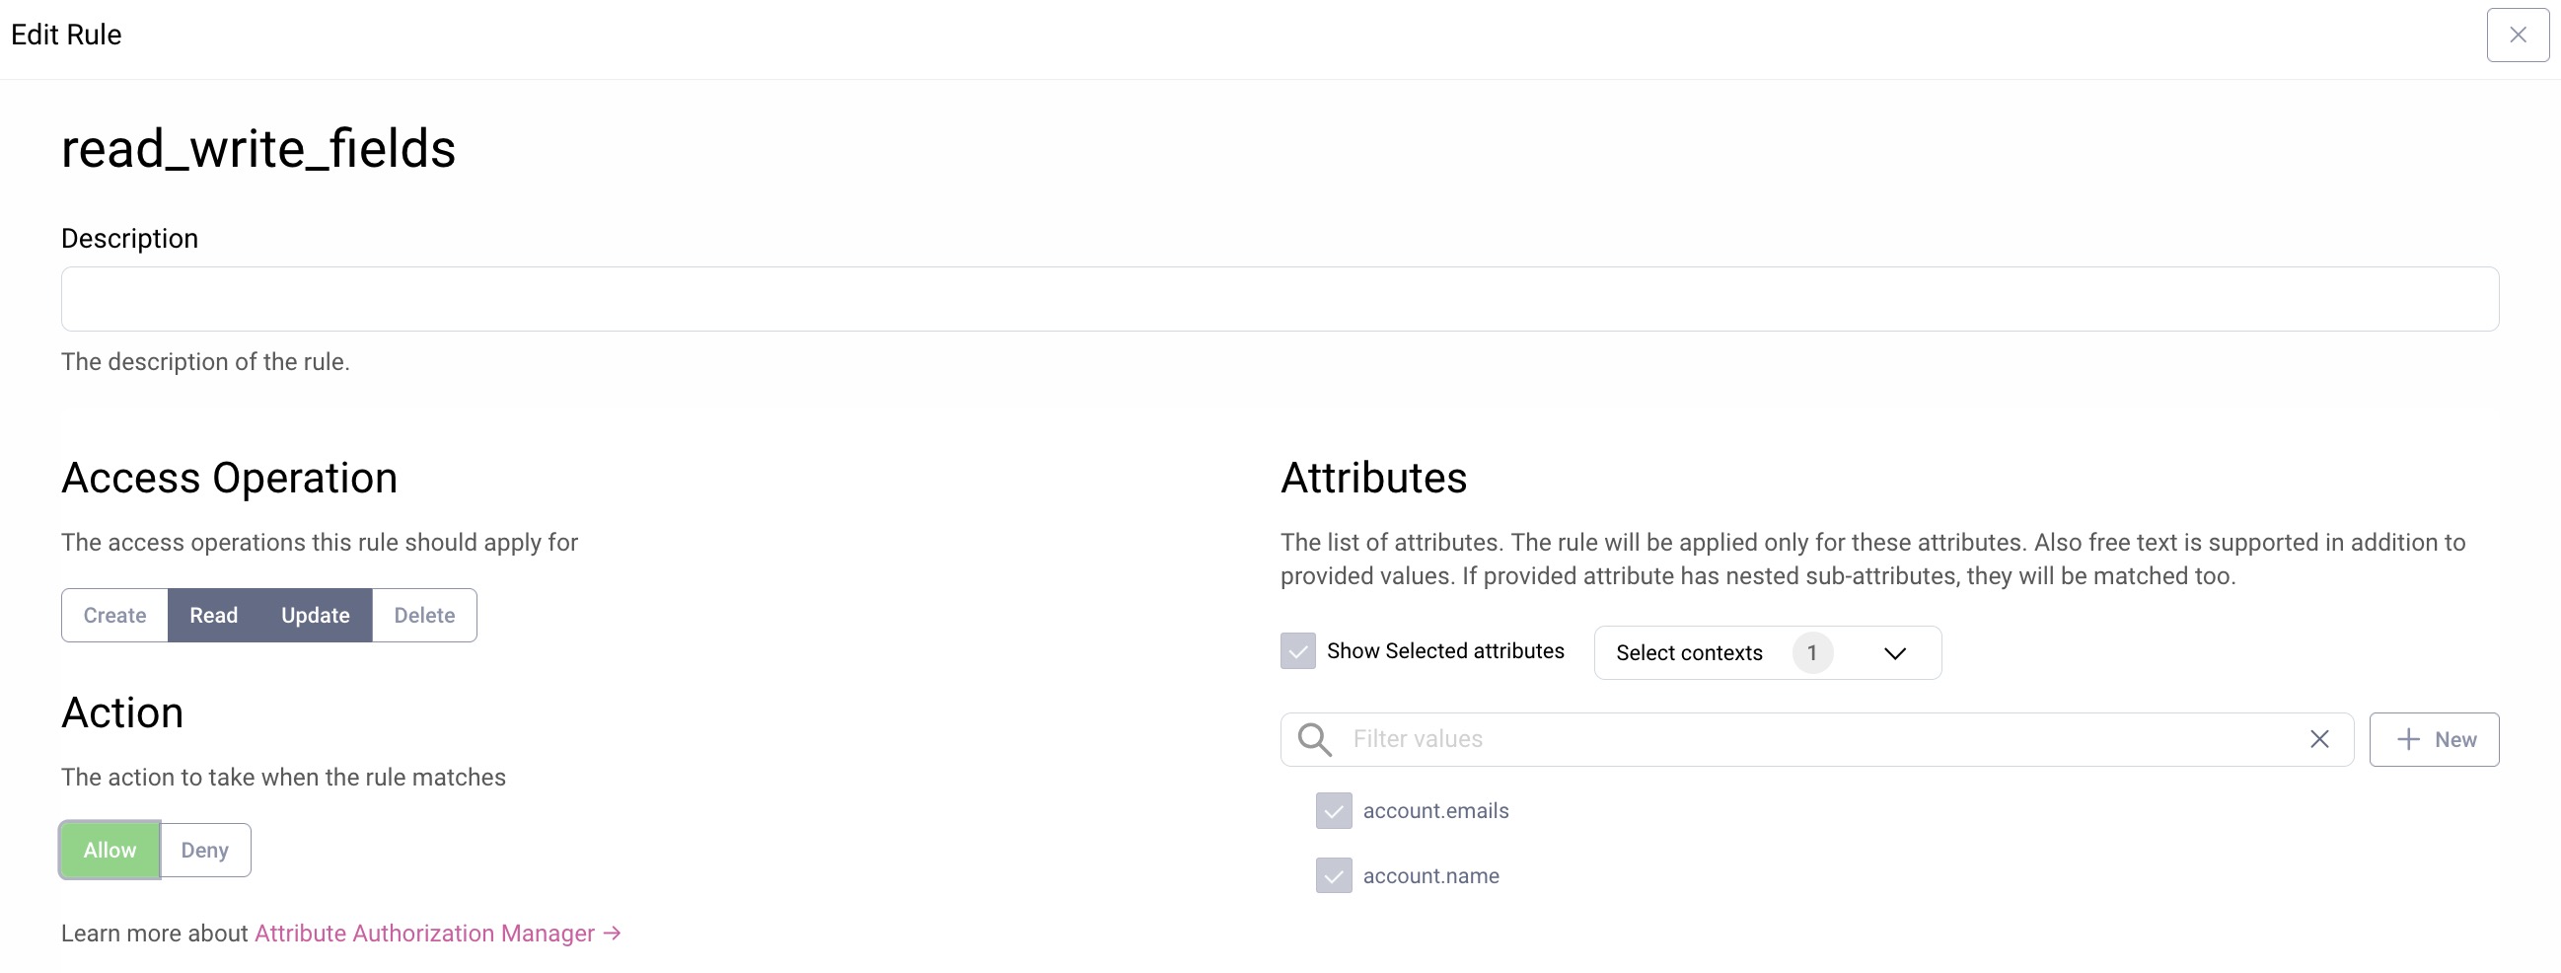Expand contexts list via chevron arrow
Screen dimensions: 2561x973
[x=1895, y=653]
